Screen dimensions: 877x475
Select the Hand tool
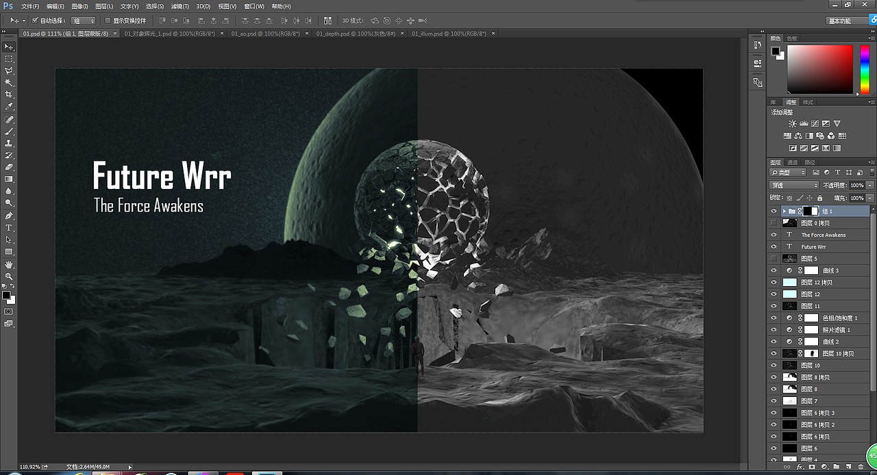(9, 264)
